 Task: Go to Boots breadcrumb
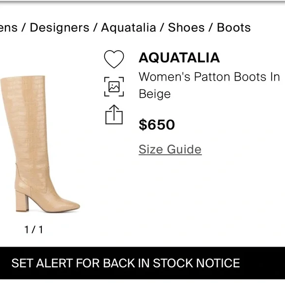click(x=234, y=28)
